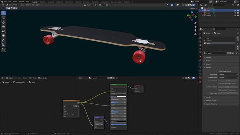This screenshot has height=135, width=240.
Task: Select the Move tool in viewport toolbar
Action: [x=3, y=22]
